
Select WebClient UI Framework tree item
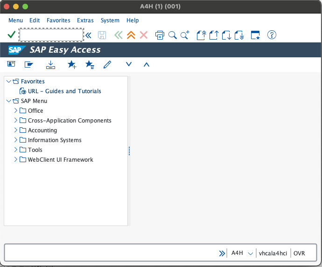click(61, 159)
